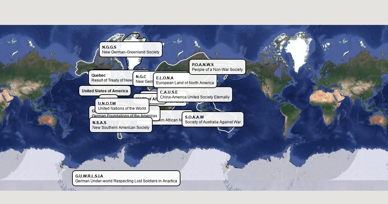Screen dimensions: 388x204
Task: Click the G.U.W.R.L.S.I.A Antarctica label
Action: coord(126,178)
